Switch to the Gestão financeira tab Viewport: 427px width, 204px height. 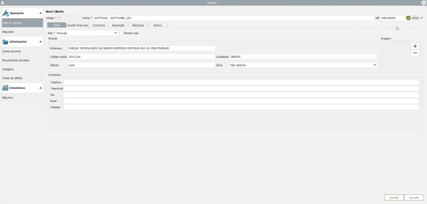coord(78,25)
